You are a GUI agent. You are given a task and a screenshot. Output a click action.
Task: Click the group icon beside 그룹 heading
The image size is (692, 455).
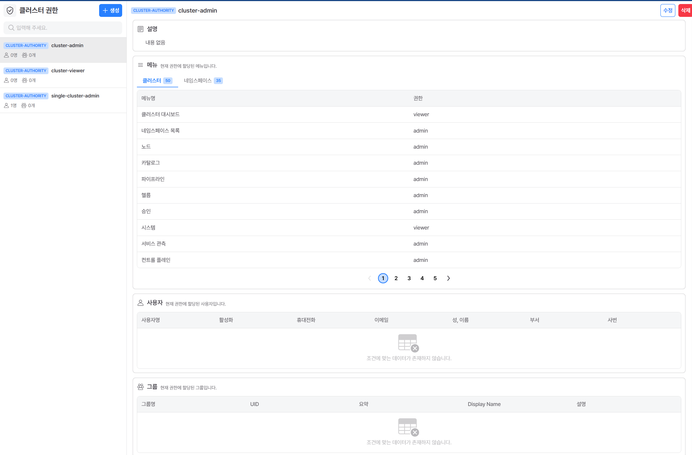click(x=140, y=387)
